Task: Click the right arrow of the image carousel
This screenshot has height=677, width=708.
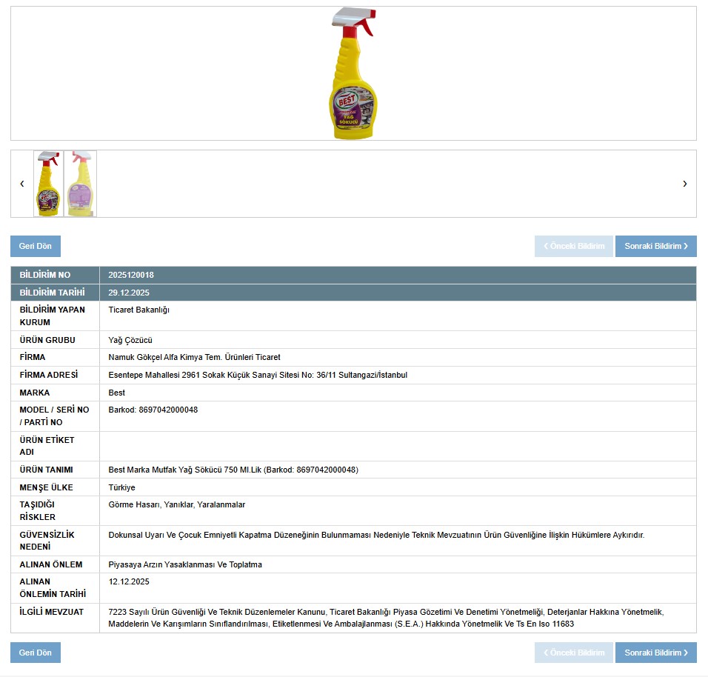Action: pyautogui.click(x=684, y=184)
